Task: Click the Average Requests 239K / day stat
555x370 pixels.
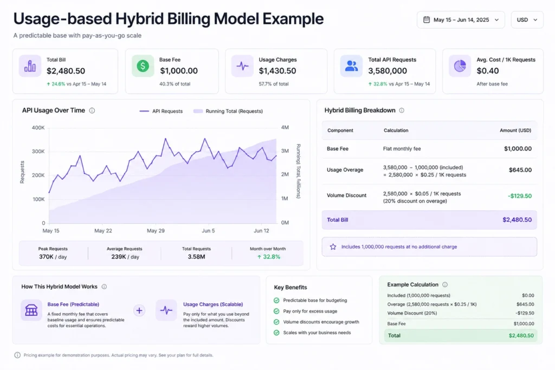Action: click(x=125, y=254)
